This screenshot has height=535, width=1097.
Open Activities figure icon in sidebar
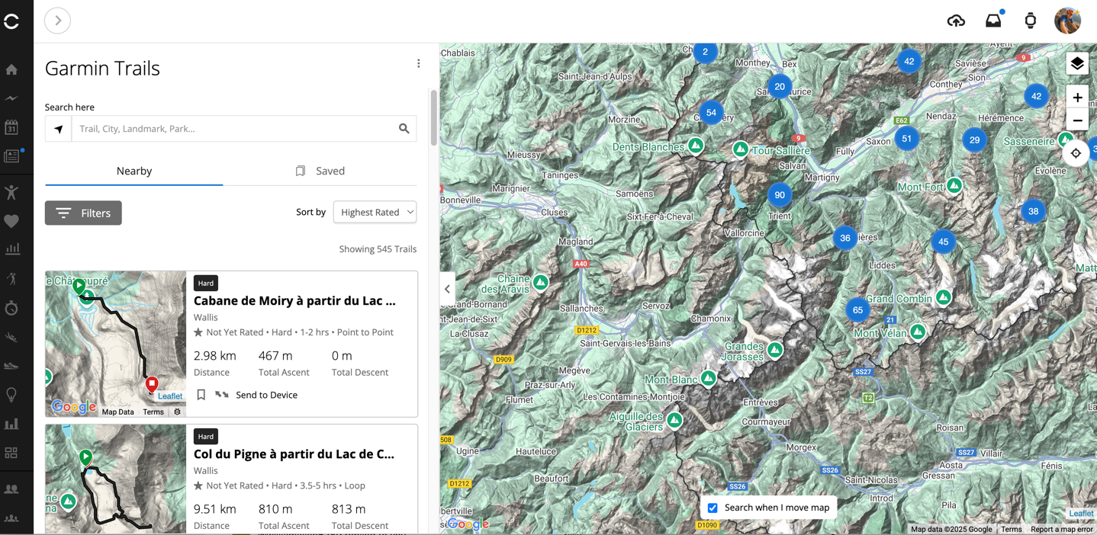(x=11, y=192)
